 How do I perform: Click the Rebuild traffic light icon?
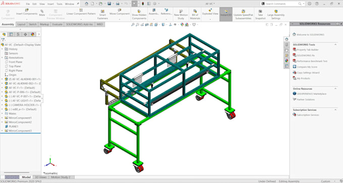tap(143, 4)
